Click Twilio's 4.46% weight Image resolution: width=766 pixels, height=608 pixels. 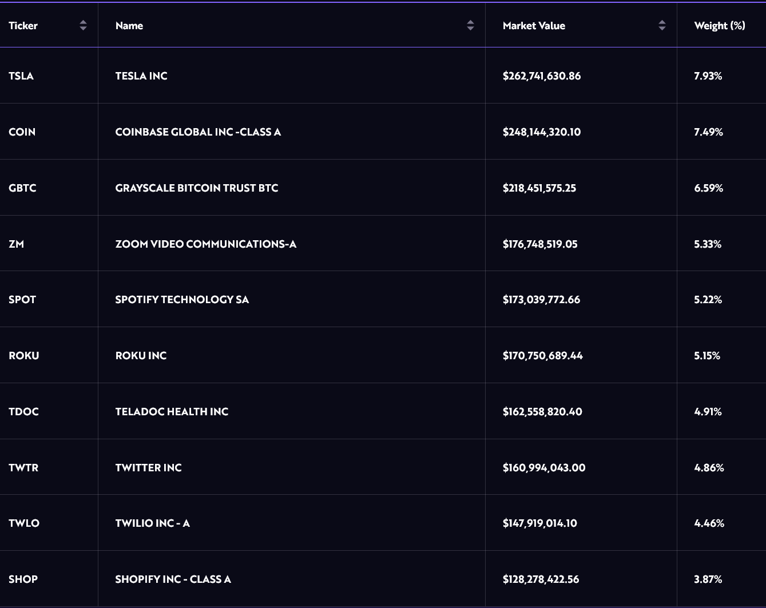(x=709, y=523)
